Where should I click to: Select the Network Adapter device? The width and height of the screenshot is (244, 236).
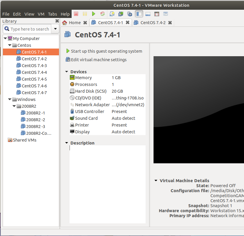pos(108,105)
